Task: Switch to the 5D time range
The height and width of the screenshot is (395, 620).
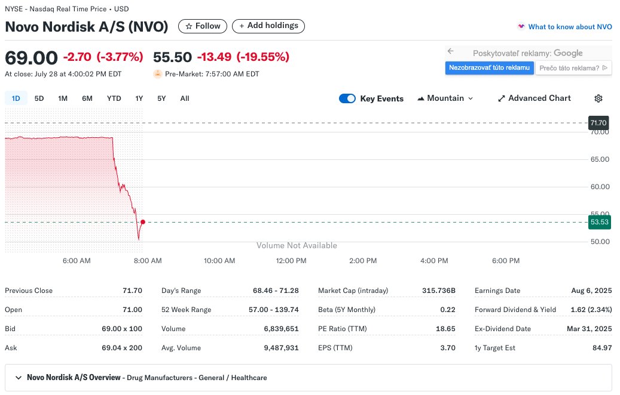Action: pos(39,98)
